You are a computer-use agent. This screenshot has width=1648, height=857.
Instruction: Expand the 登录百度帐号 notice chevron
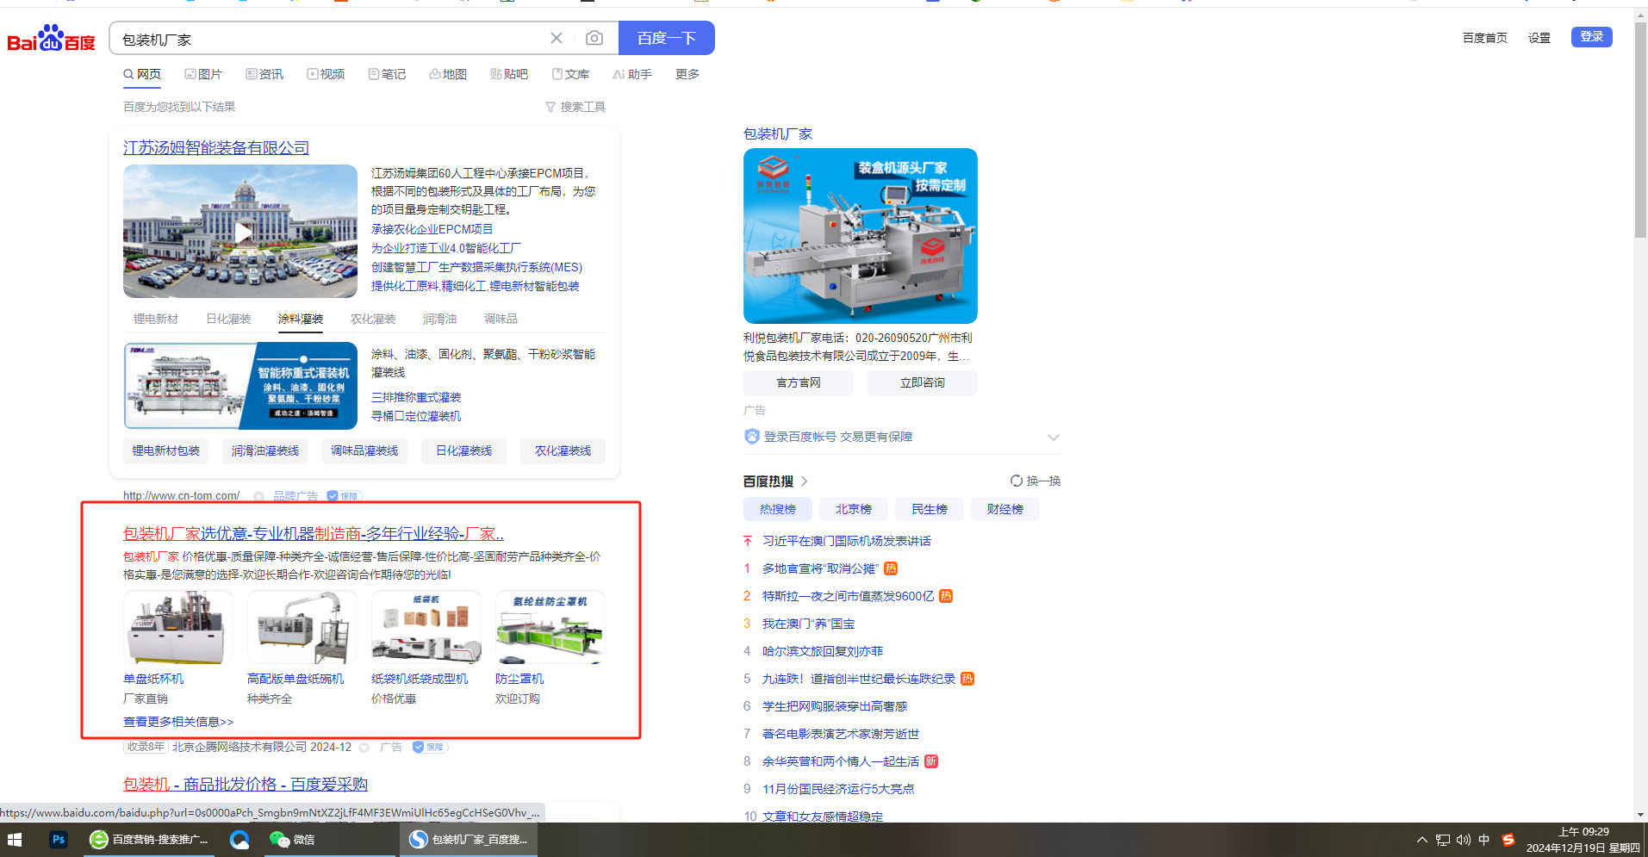click(1053, 438)
